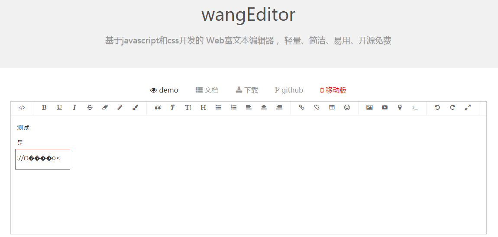Insert an unordered bullet list

[219, 108]
